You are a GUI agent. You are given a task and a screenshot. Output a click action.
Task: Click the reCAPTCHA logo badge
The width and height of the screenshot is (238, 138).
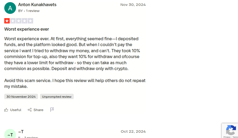231,130
